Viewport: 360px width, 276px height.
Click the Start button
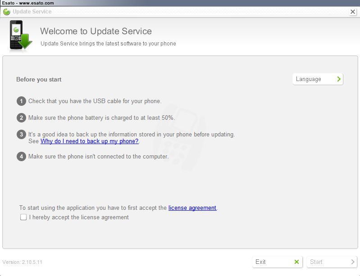[x=332, y=262]
